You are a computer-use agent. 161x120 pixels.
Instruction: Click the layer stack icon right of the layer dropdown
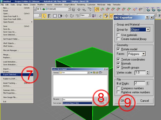(73, 9)
